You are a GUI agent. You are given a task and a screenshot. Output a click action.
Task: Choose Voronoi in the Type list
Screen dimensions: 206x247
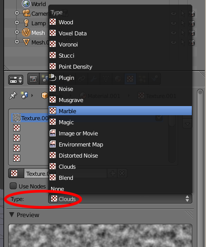point(120,44)
